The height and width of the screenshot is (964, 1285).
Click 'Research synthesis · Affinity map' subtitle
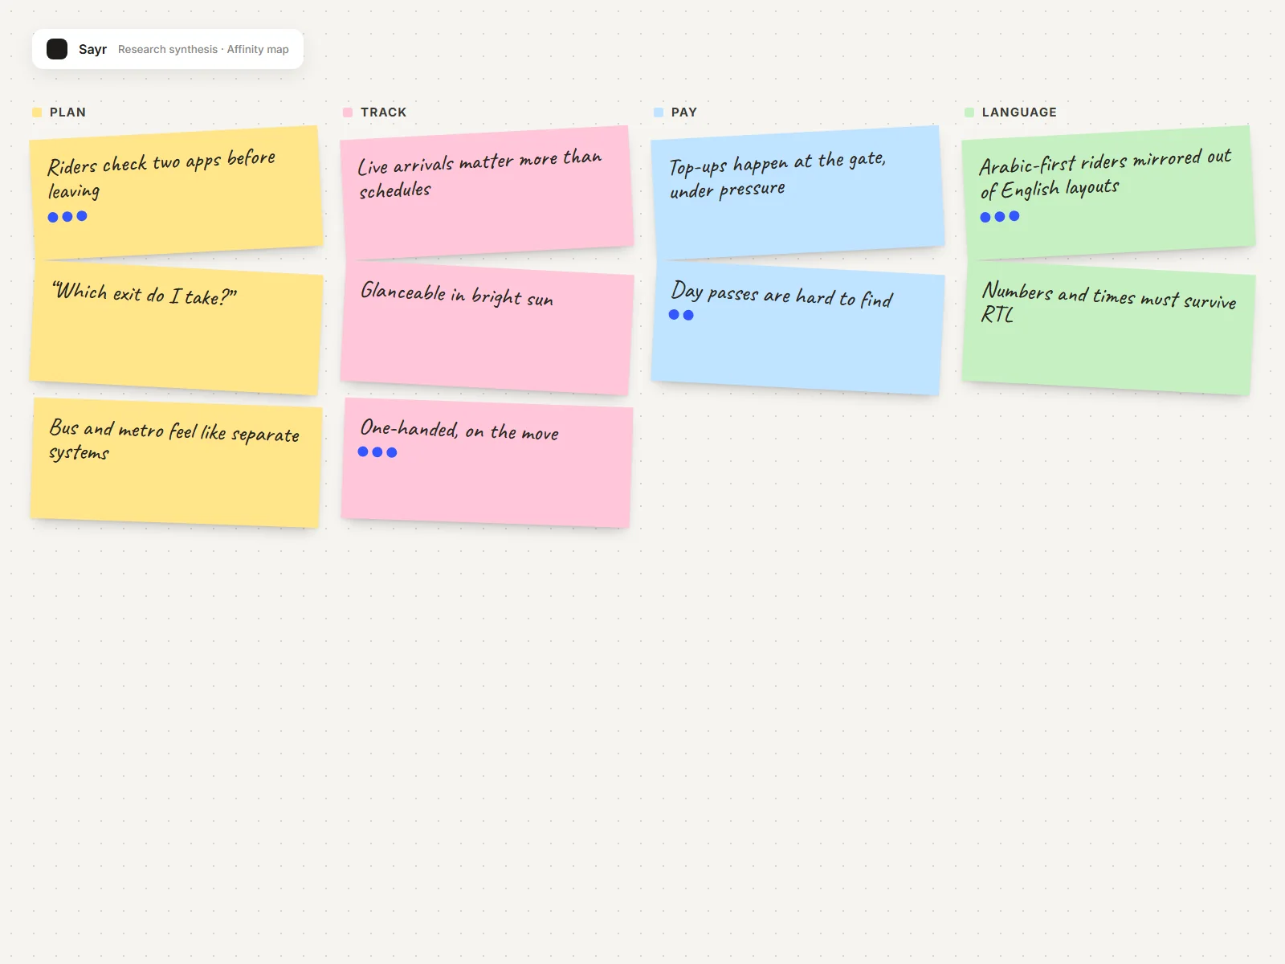pyautogui.click(x=203, y=49)
